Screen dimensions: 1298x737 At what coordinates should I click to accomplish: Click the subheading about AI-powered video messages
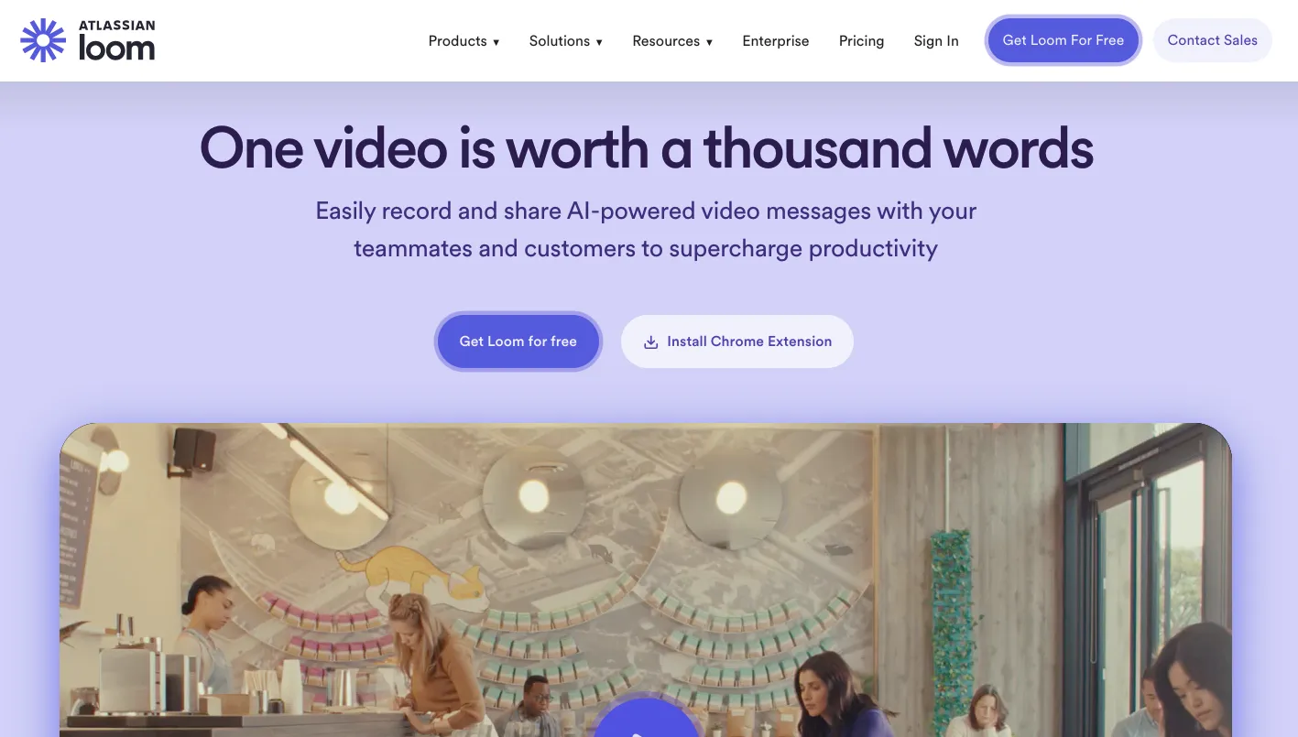[646, 230]
